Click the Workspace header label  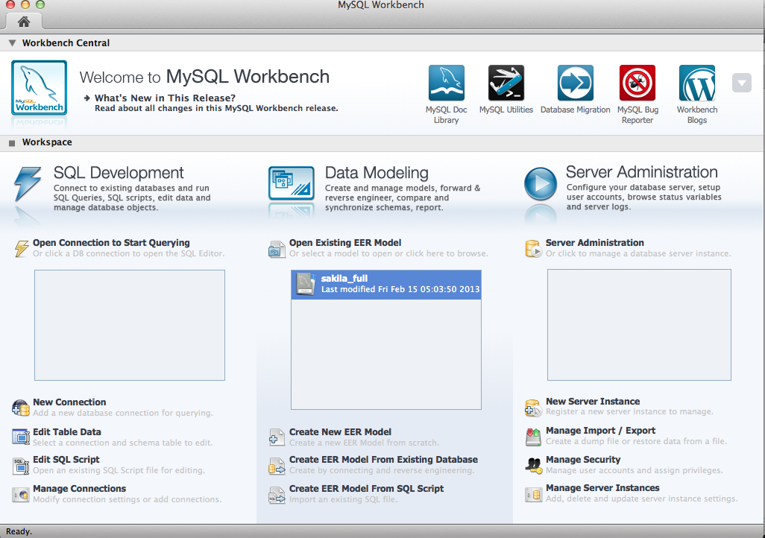click(x=47, y=142)
